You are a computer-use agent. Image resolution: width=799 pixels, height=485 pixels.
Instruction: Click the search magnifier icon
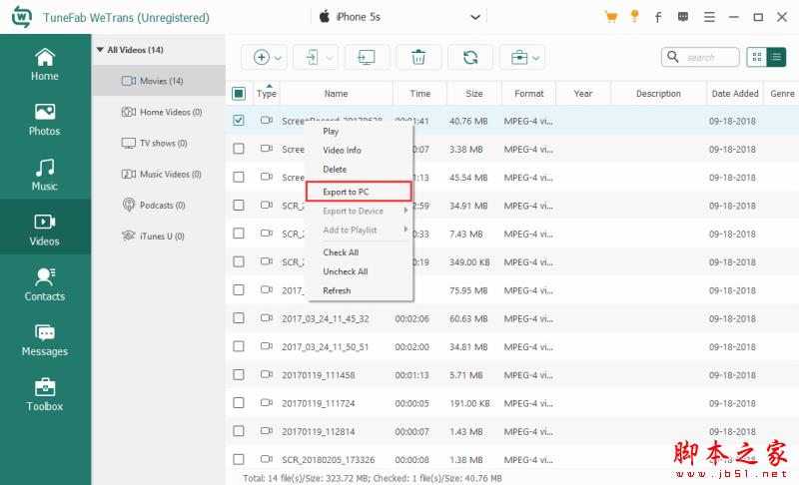pyautogui.click(x=673, y=57)
